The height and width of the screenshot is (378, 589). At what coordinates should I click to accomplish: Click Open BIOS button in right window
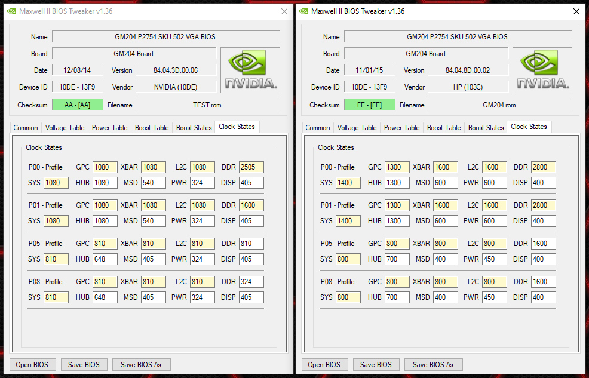pyautogui.click(x=324, y=364)
